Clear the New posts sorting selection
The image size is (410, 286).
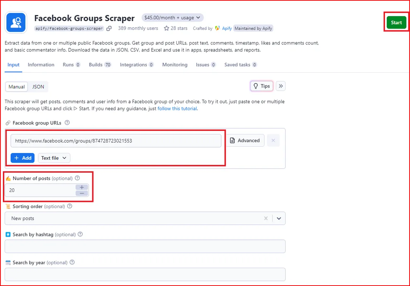(x=266, y=218)
